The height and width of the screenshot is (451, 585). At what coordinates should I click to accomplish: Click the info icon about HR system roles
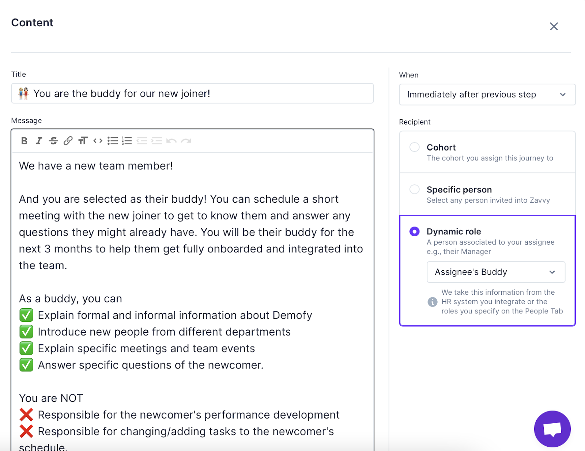(x=433, y=302)
